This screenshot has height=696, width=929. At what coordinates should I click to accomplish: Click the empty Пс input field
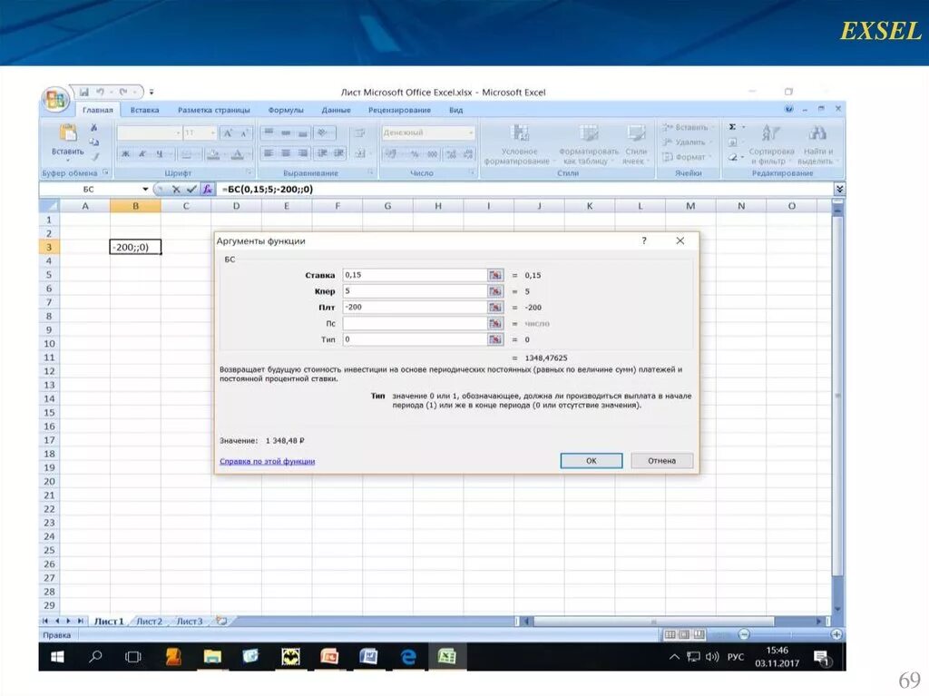(x=415, y=324)
